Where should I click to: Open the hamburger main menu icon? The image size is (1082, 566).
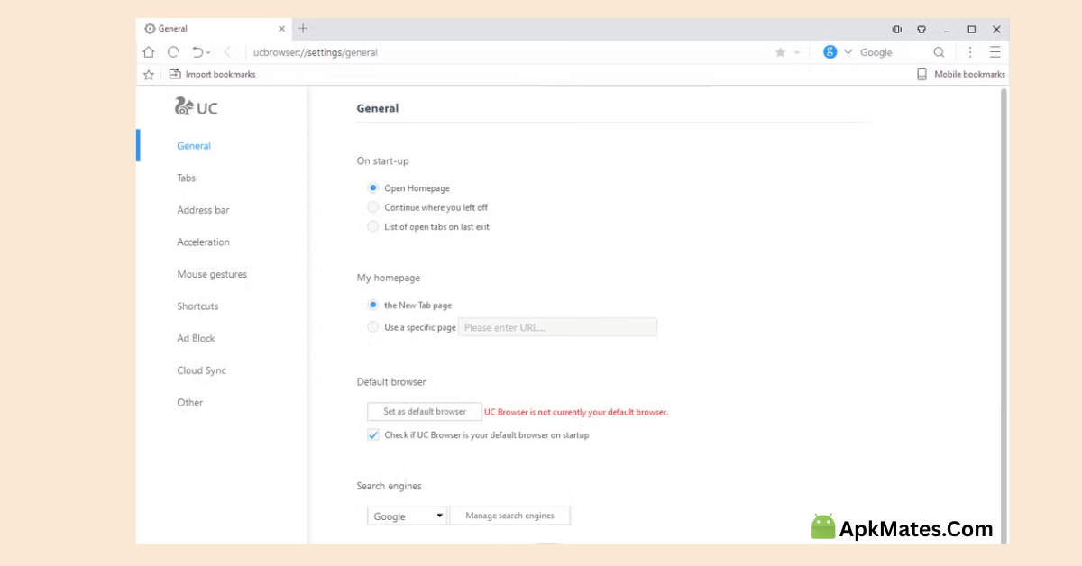click(995, 52)
